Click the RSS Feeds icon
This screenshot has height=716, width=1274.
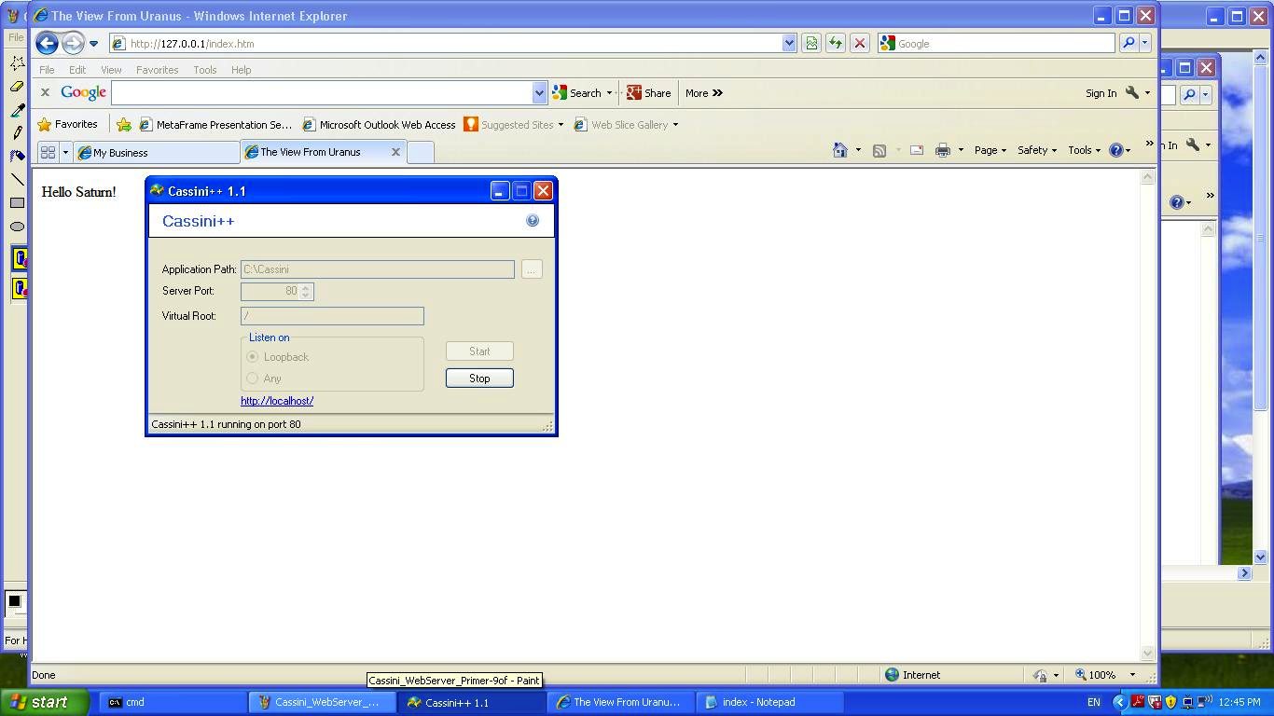coord(879,150)
